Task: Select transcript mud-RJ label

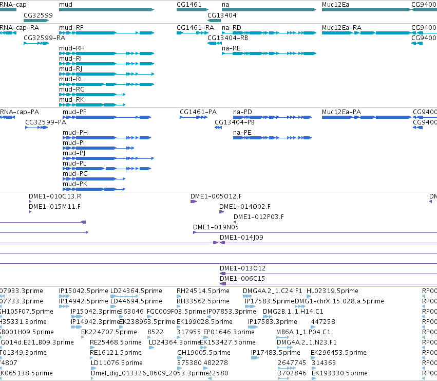Action: point(70,69)
